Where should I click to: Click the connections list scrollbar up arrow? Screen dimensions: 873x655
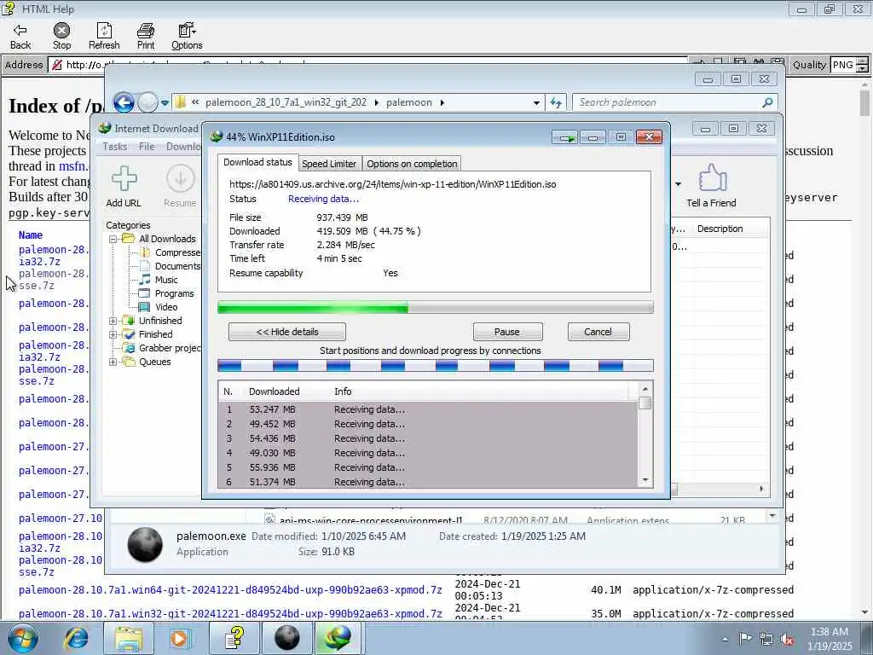645,389
